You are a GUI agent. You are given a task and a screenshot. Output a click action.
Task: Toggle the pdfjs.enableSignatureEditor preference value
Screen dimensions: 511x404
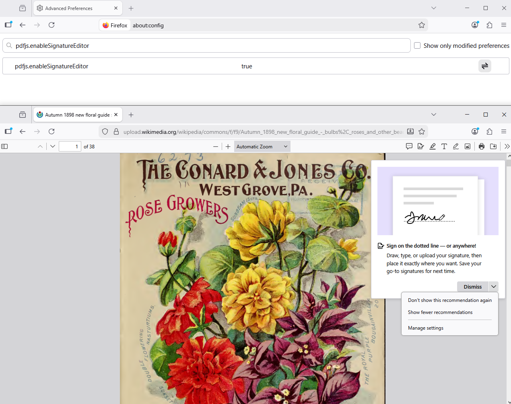[485, 66]
